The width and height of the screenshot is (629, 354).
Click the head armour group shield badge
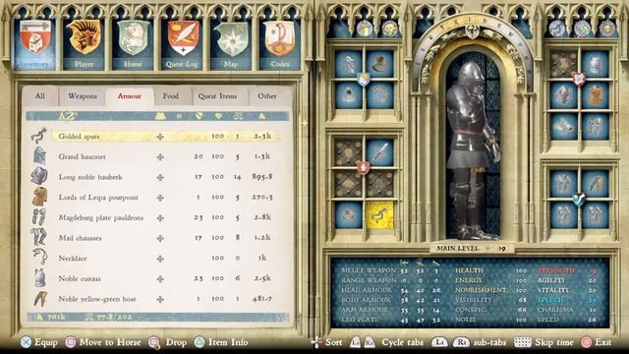pos(364,80)
